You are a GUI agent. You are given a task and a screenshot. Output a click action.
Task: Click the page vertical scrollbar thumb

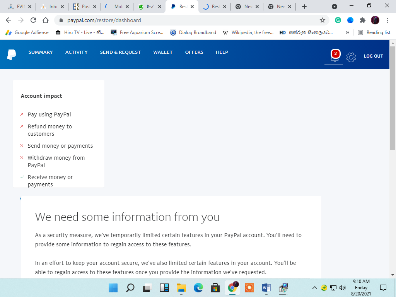coord(393,99)
